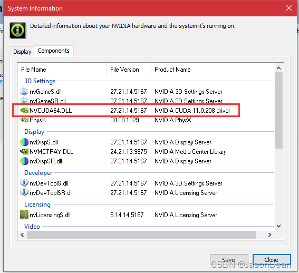Select the nvDevToolS.dll file name
This screenshot has height=273, width=299.
pyautogui.click(x=49, y=183)
